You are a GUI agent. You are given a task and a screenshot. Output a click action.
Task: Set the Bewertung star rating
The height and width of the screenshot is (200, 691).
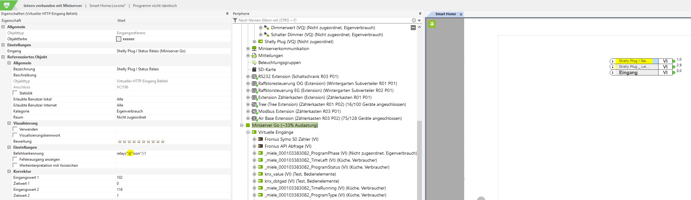pyautogui.click(x=141, y=141)
